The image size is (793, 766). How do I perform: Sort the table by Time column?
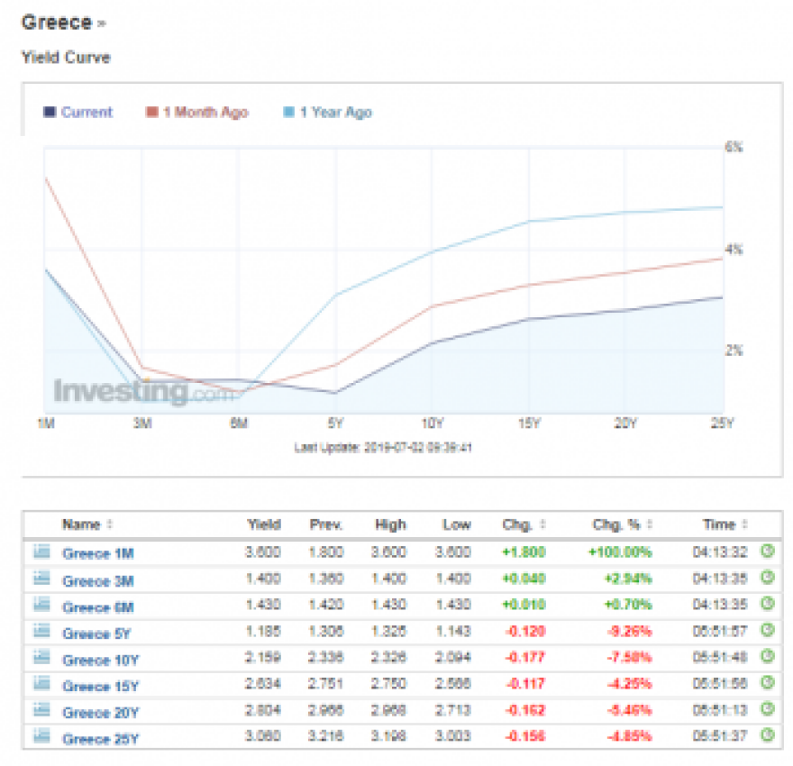coord(719,524)
